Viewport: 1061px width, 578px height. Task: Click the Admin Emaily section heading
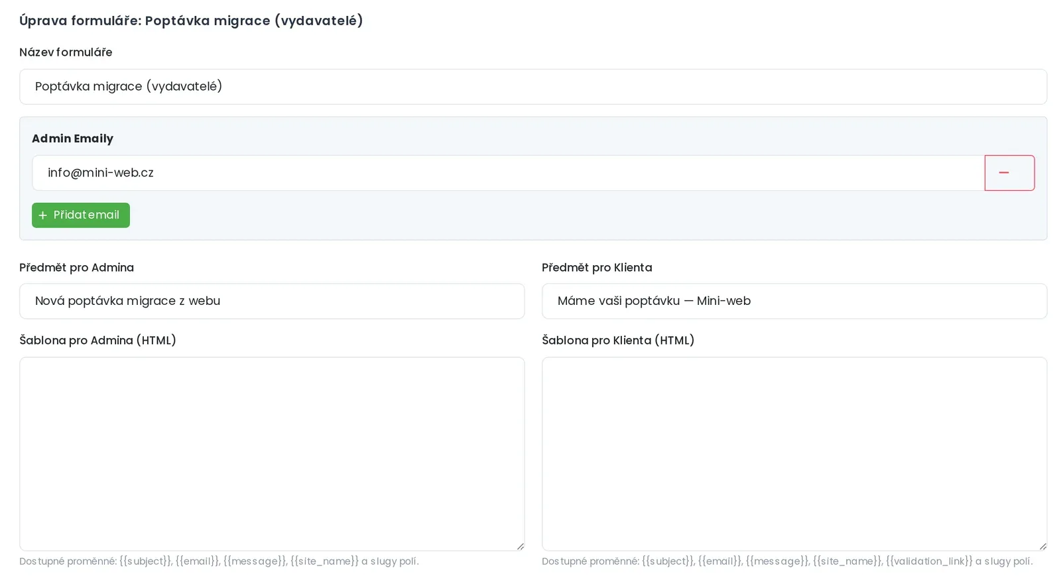tap(72, 139)
